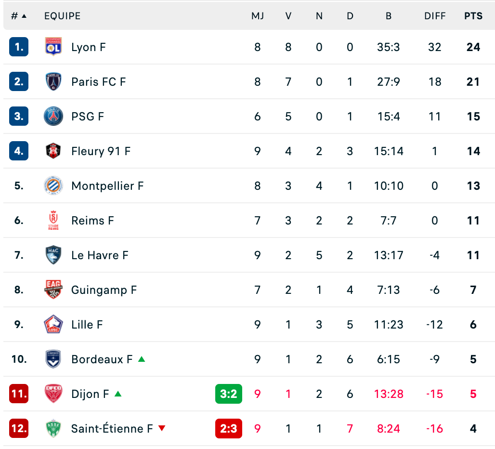The width and height of the screenshot is (495, 449).
Task: Click the Dijon DFCO crest
Action: click(x=53, y=394)
